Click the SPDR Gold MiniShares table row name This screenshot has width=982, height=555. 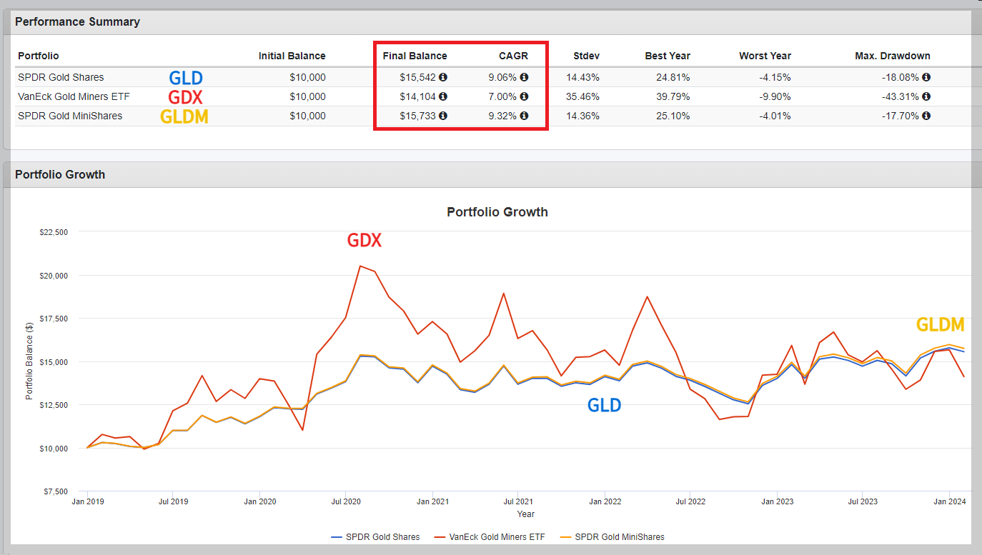[70, 116]
